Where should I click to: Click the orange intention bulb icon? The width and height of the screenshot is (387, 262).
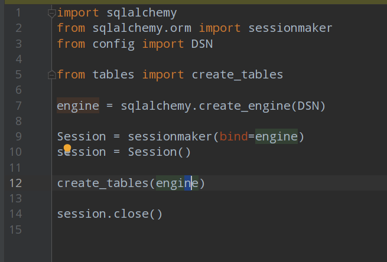tap(67, 148)
